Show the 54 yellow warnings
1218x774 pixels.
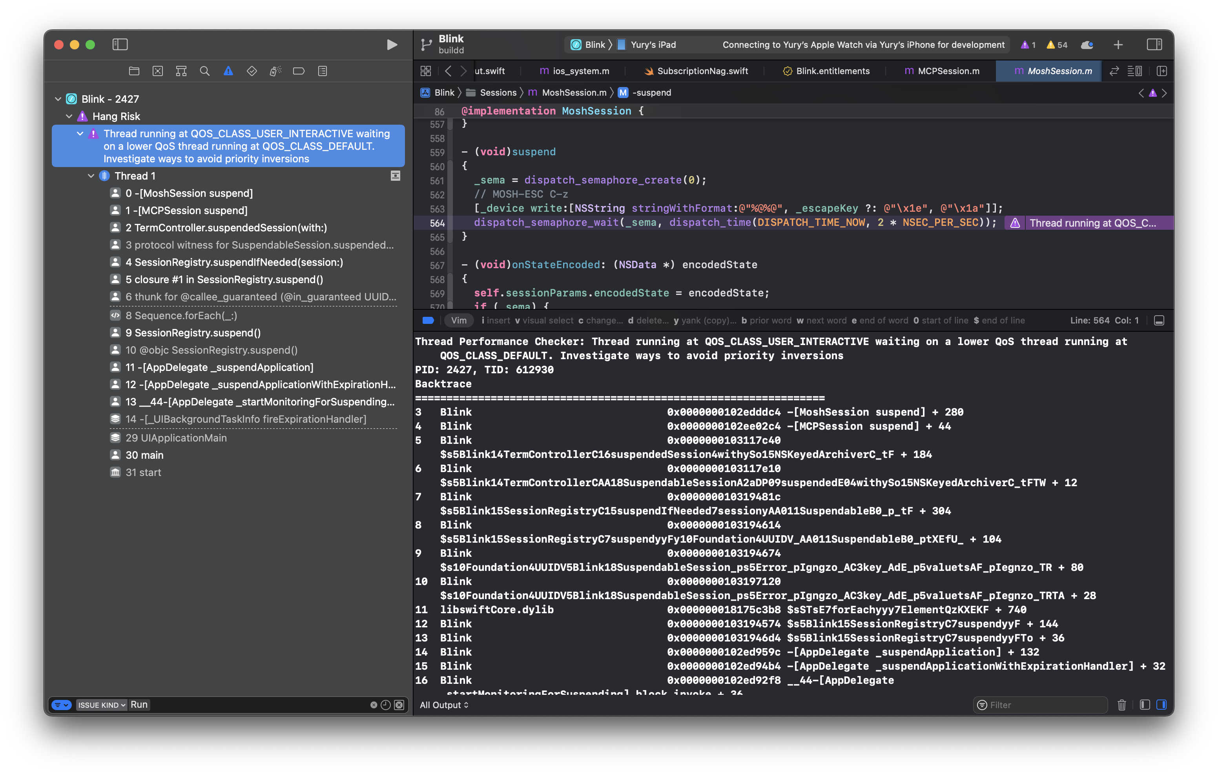click(1057, 44)
